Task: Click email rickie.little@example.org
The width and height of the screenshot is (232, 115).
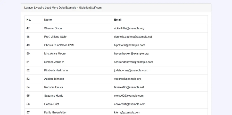Action: (x=129, y=28)
